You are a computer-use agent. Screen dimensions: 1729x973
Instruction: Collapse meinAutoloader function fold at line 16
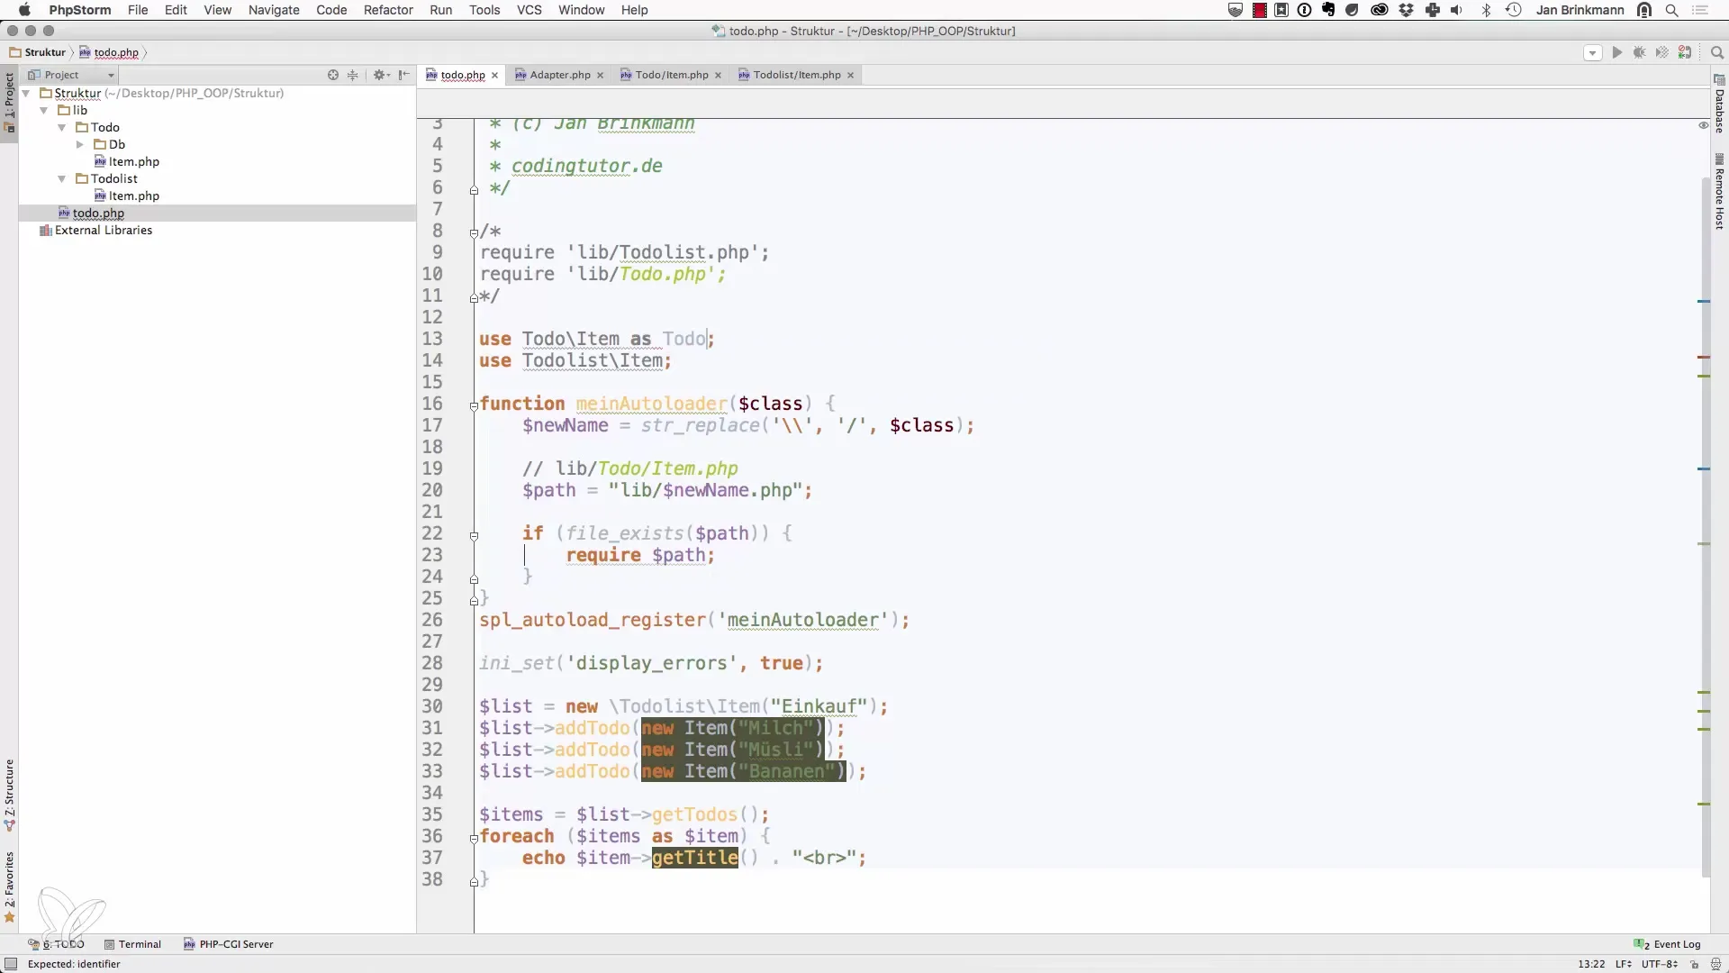click(474, 405)
